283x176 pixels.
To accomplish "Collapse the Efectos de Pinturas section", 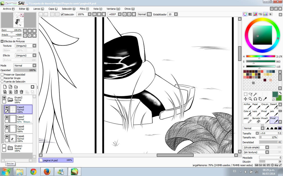I will 2,41.
